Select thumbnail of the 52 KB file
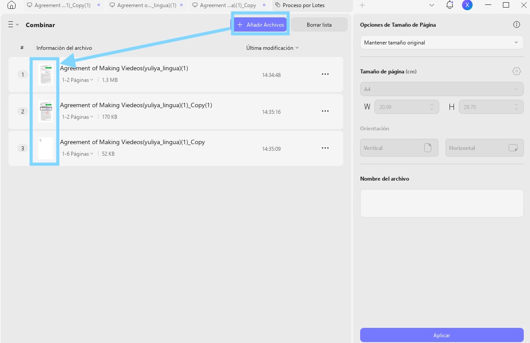Viewport: 530px width, 343px height. click(46, 148)
